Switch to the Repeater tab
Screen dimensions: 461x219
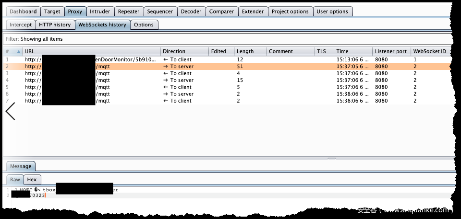128,12
